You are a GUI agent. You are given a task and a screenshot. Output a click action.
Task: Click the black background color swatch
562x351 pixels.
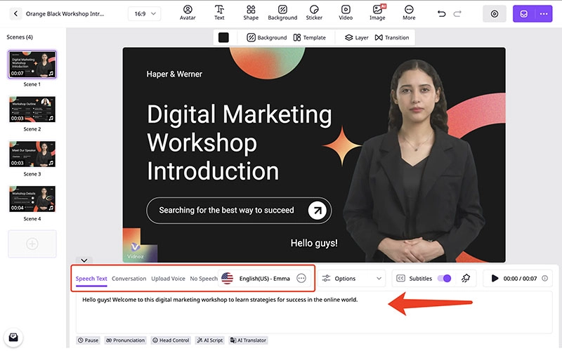point(223,37)
